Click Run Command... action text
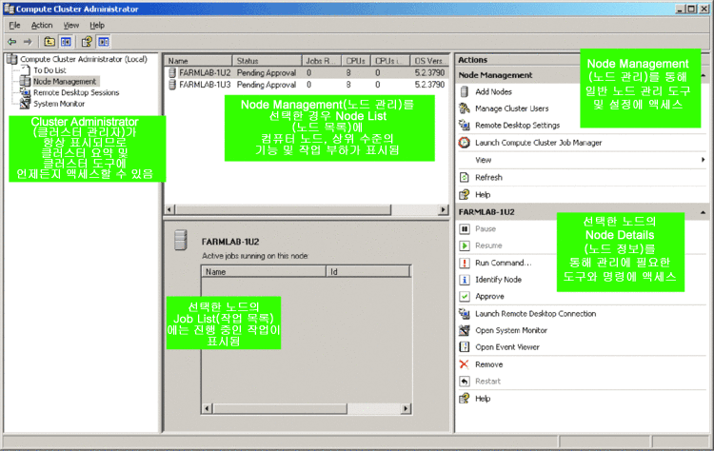Image resolution: width=714 pixels, height=451 pixels. 504,263
